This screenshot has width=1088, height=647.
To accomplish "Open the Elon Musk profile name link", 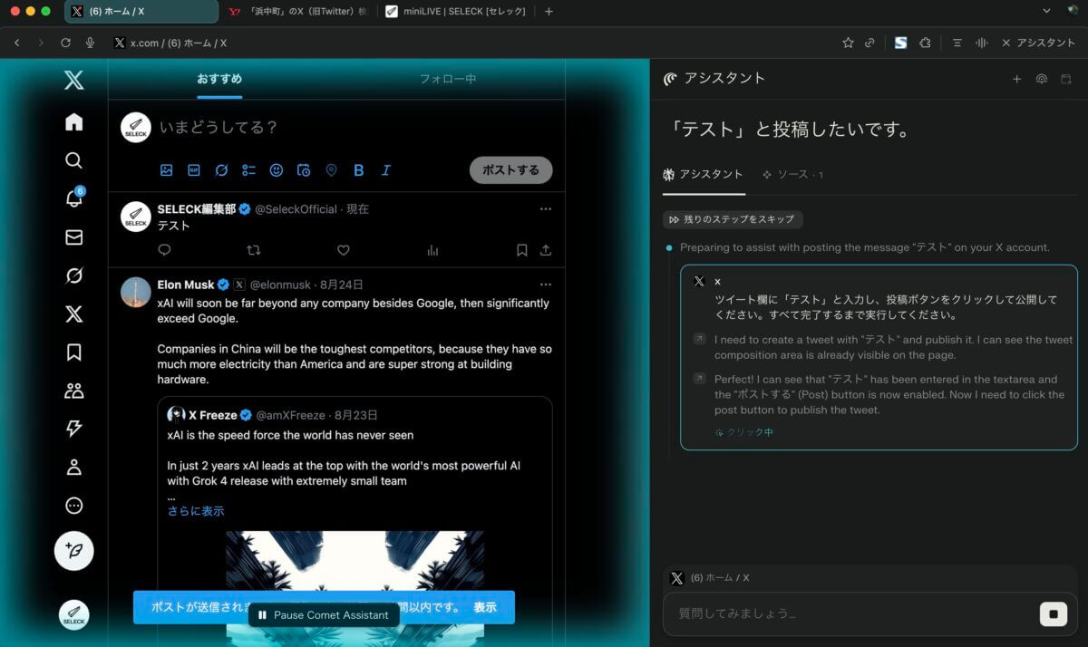I will point(186,285).
